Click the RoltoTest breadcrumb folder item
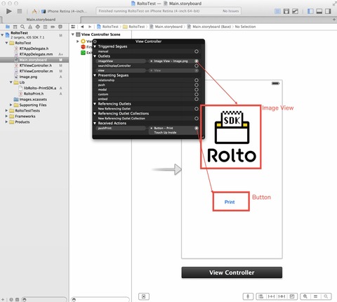This screenshot has width=337, height=302. 134,27
